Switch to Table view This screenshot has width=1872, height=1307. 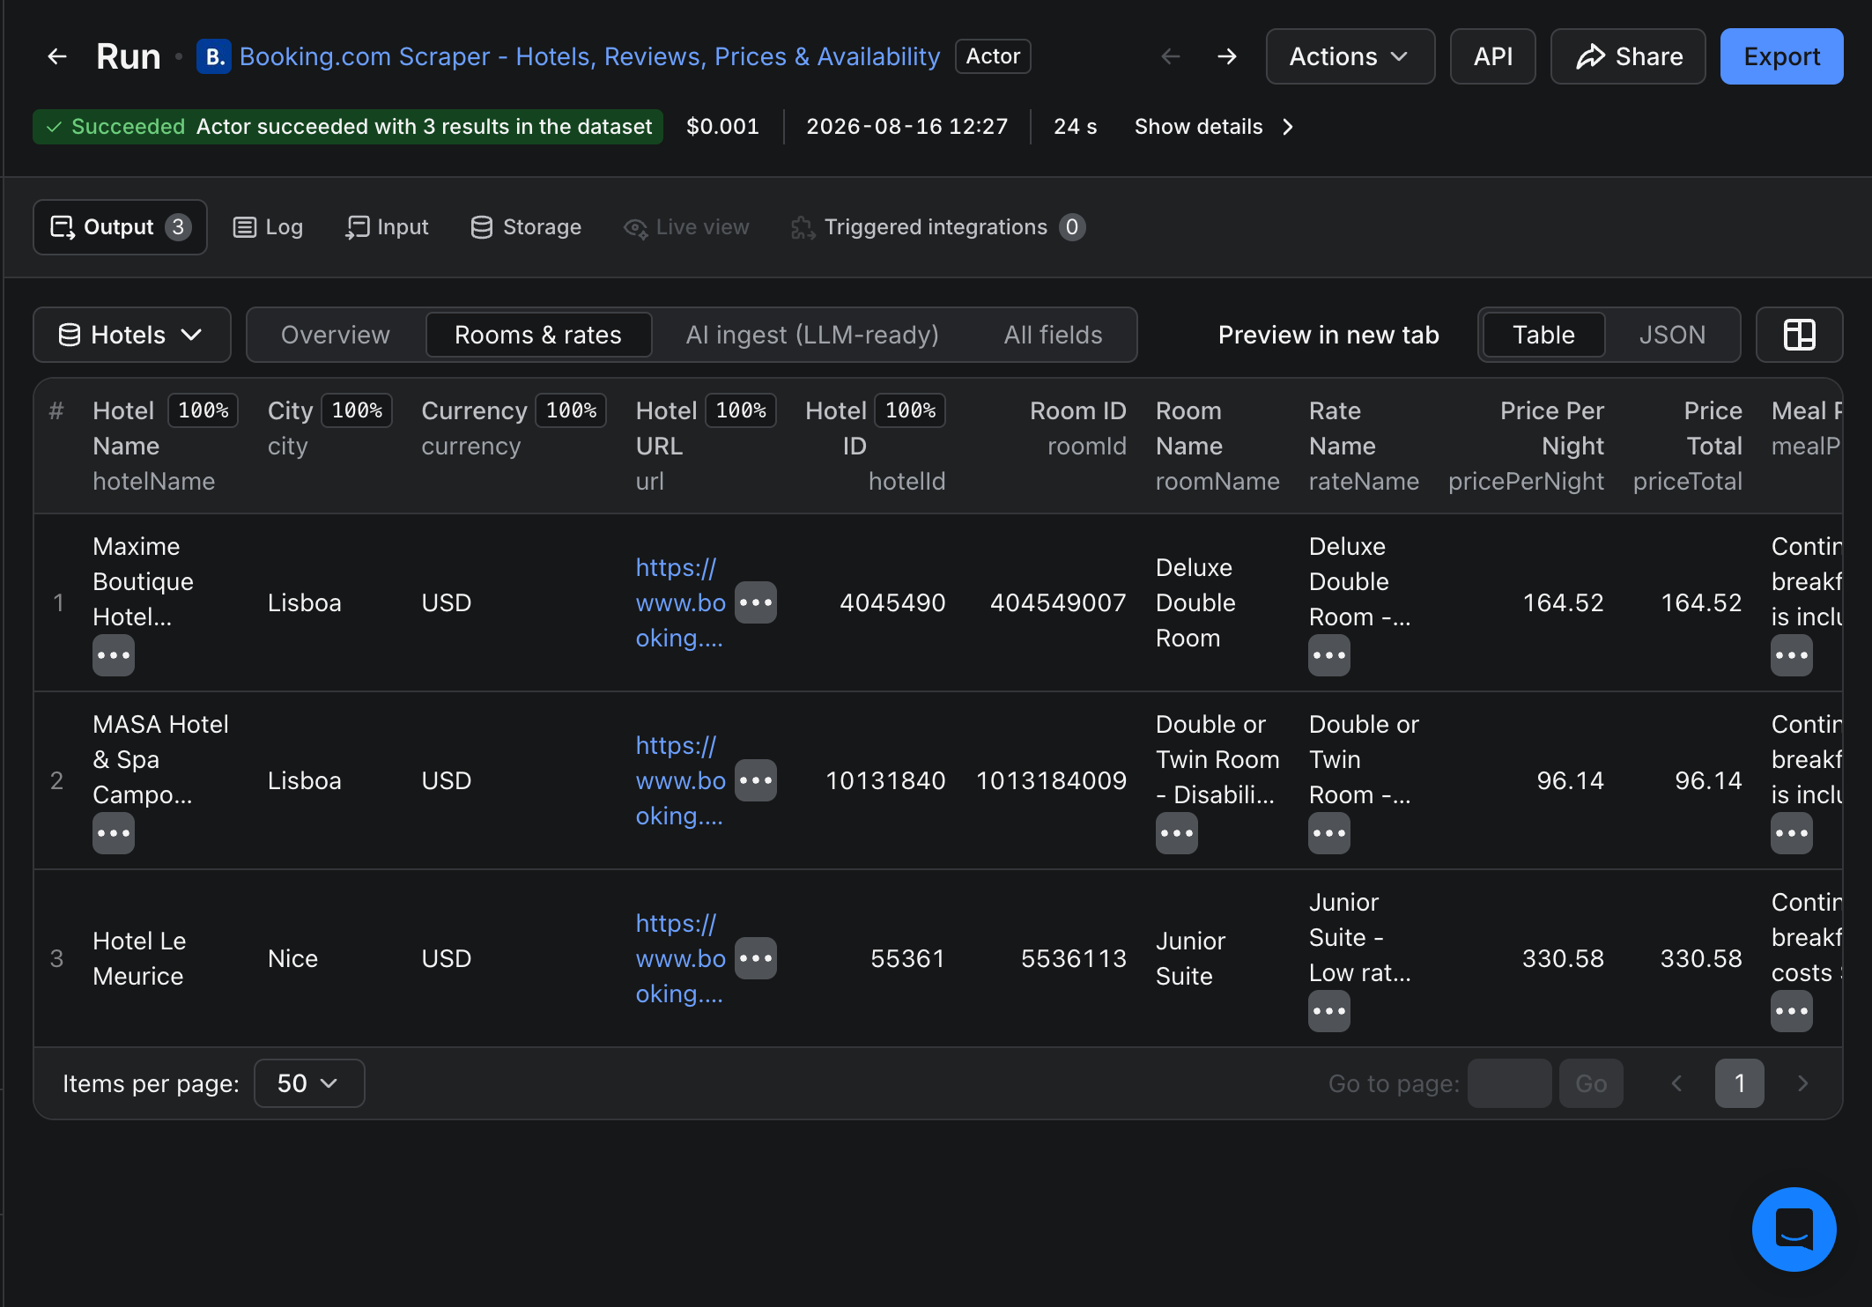[1543, 335]
